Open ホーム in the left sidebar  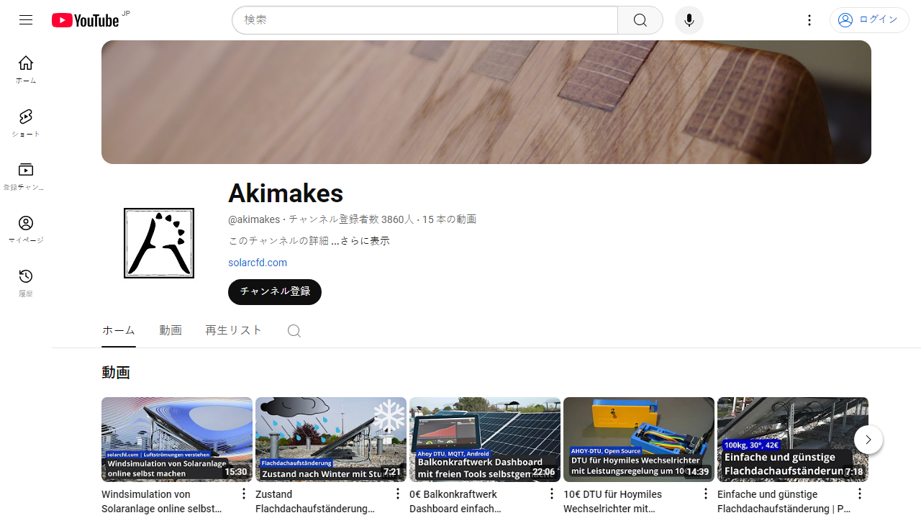click(x=26, y=70)
